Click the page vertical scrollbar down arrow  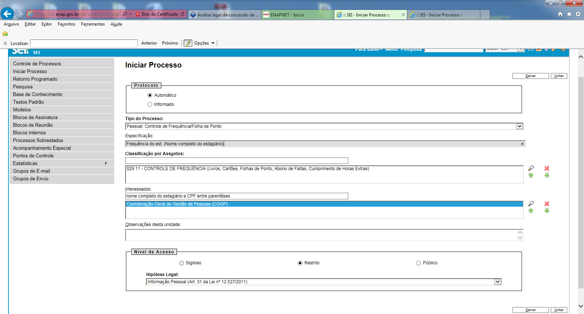click(581, 306)
